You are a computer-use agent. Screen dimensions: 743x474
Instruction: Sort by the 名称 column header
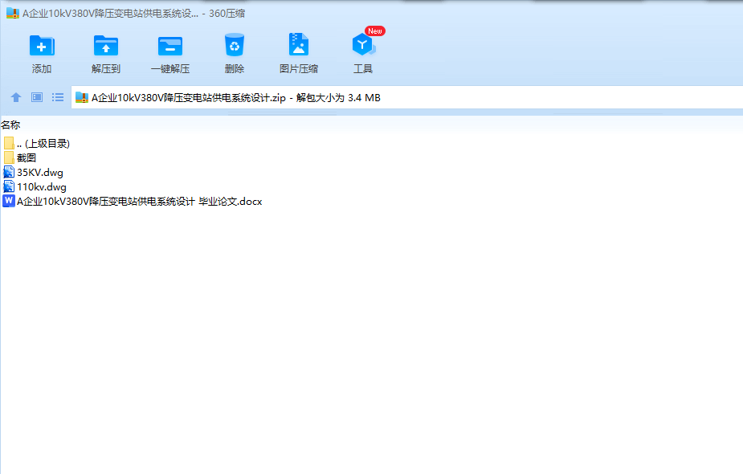10,125
